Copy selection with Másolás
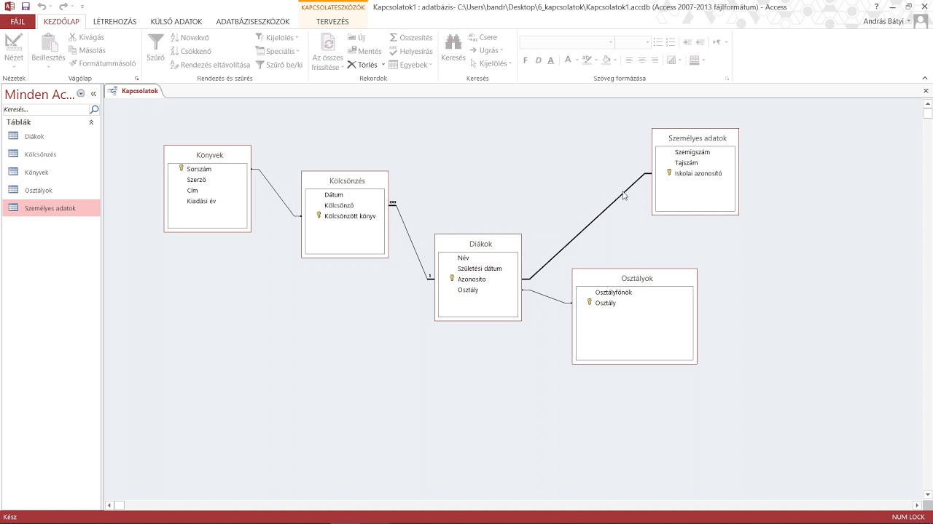 pos(87,50)
